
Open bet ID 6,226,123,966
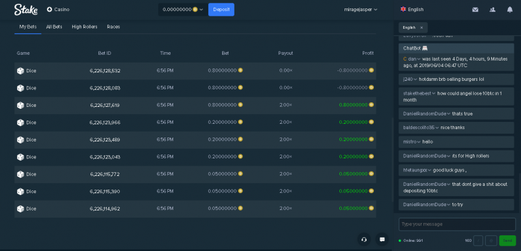click(x=105, y=123)
